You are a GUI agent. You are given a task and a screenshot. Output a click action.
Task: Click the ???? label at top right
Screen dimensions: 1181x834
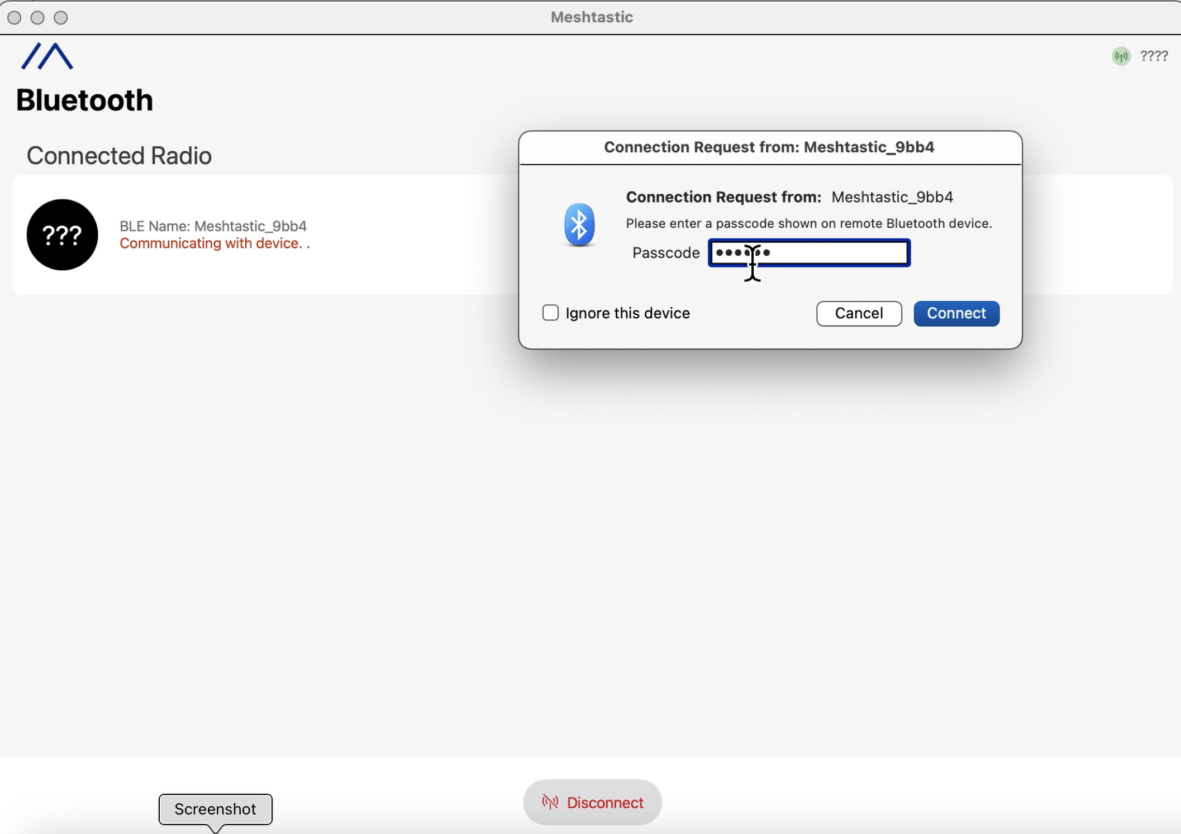coord(1154,56)
